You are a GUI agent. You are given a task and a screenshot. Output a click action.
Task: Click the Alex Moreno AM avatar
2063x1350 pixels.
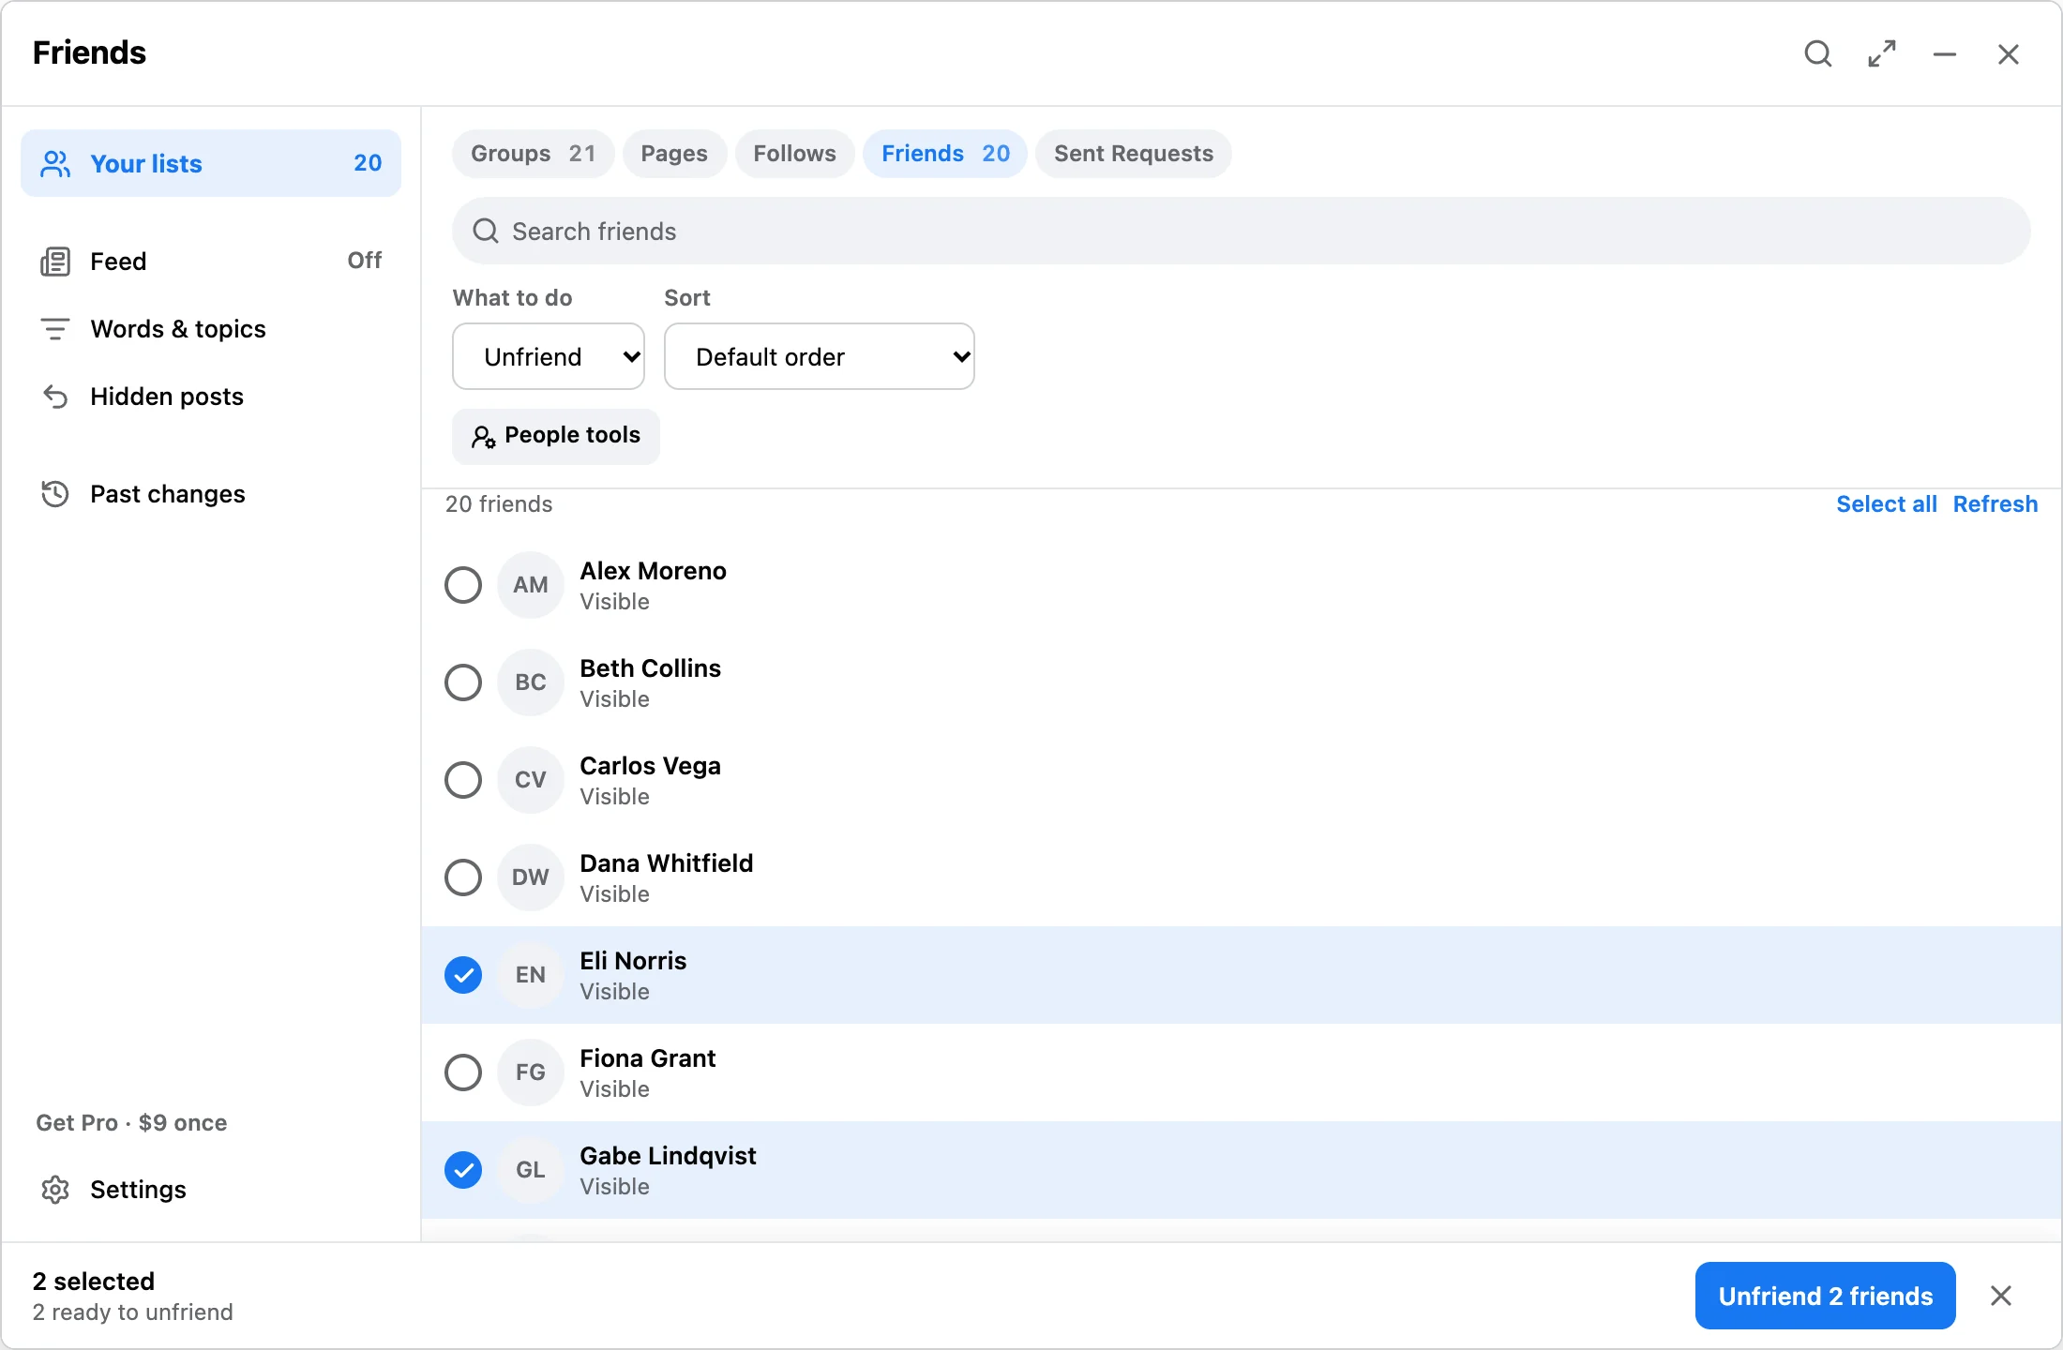pyautogui.click(x=531, y=585)
